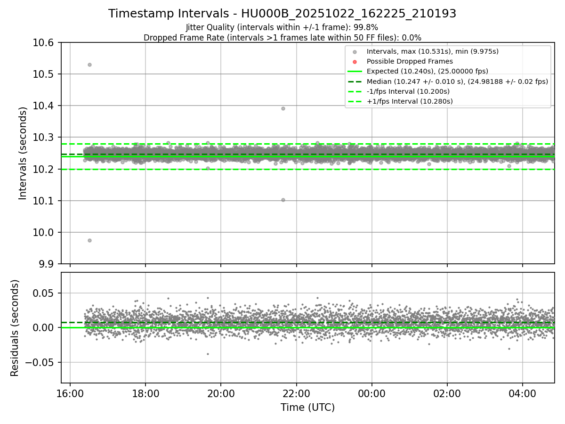Click the y-axis label 'Residuals (seconds)'
This screenshot has width=565, height=424.
point(15,328)
